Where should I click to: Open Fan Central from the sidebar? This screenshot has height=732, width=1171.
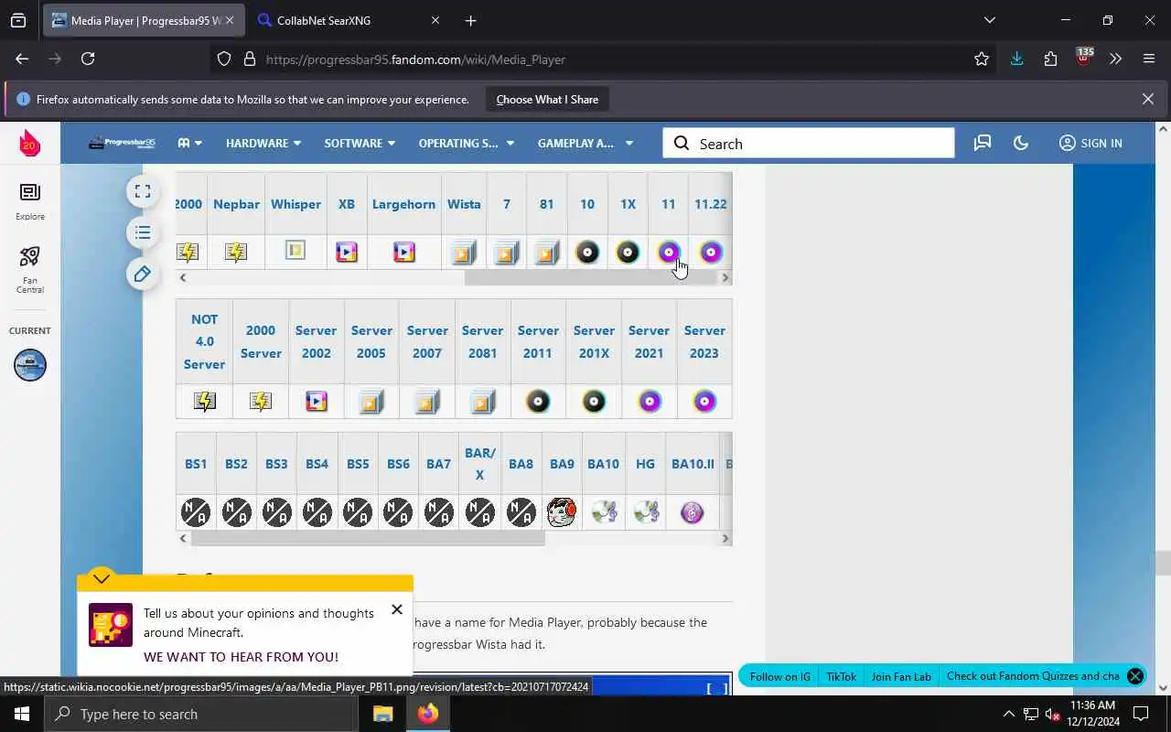pos(30,270)
